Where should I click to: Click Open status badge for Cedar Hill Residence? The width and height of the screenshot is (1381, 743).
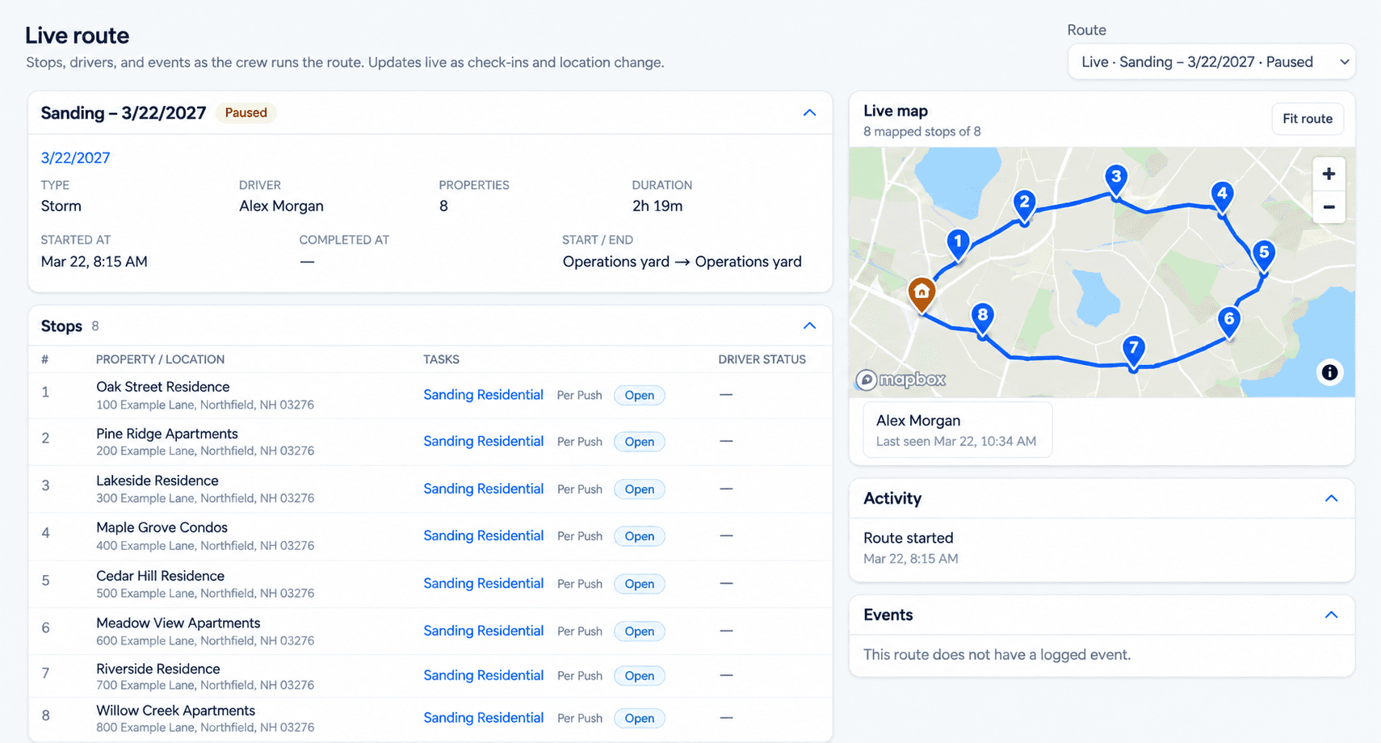point(639,584)
